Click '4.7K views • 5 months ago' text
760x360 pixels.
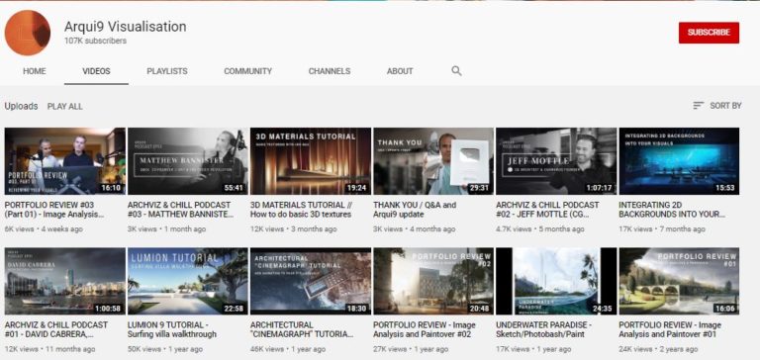click(540, 228)
